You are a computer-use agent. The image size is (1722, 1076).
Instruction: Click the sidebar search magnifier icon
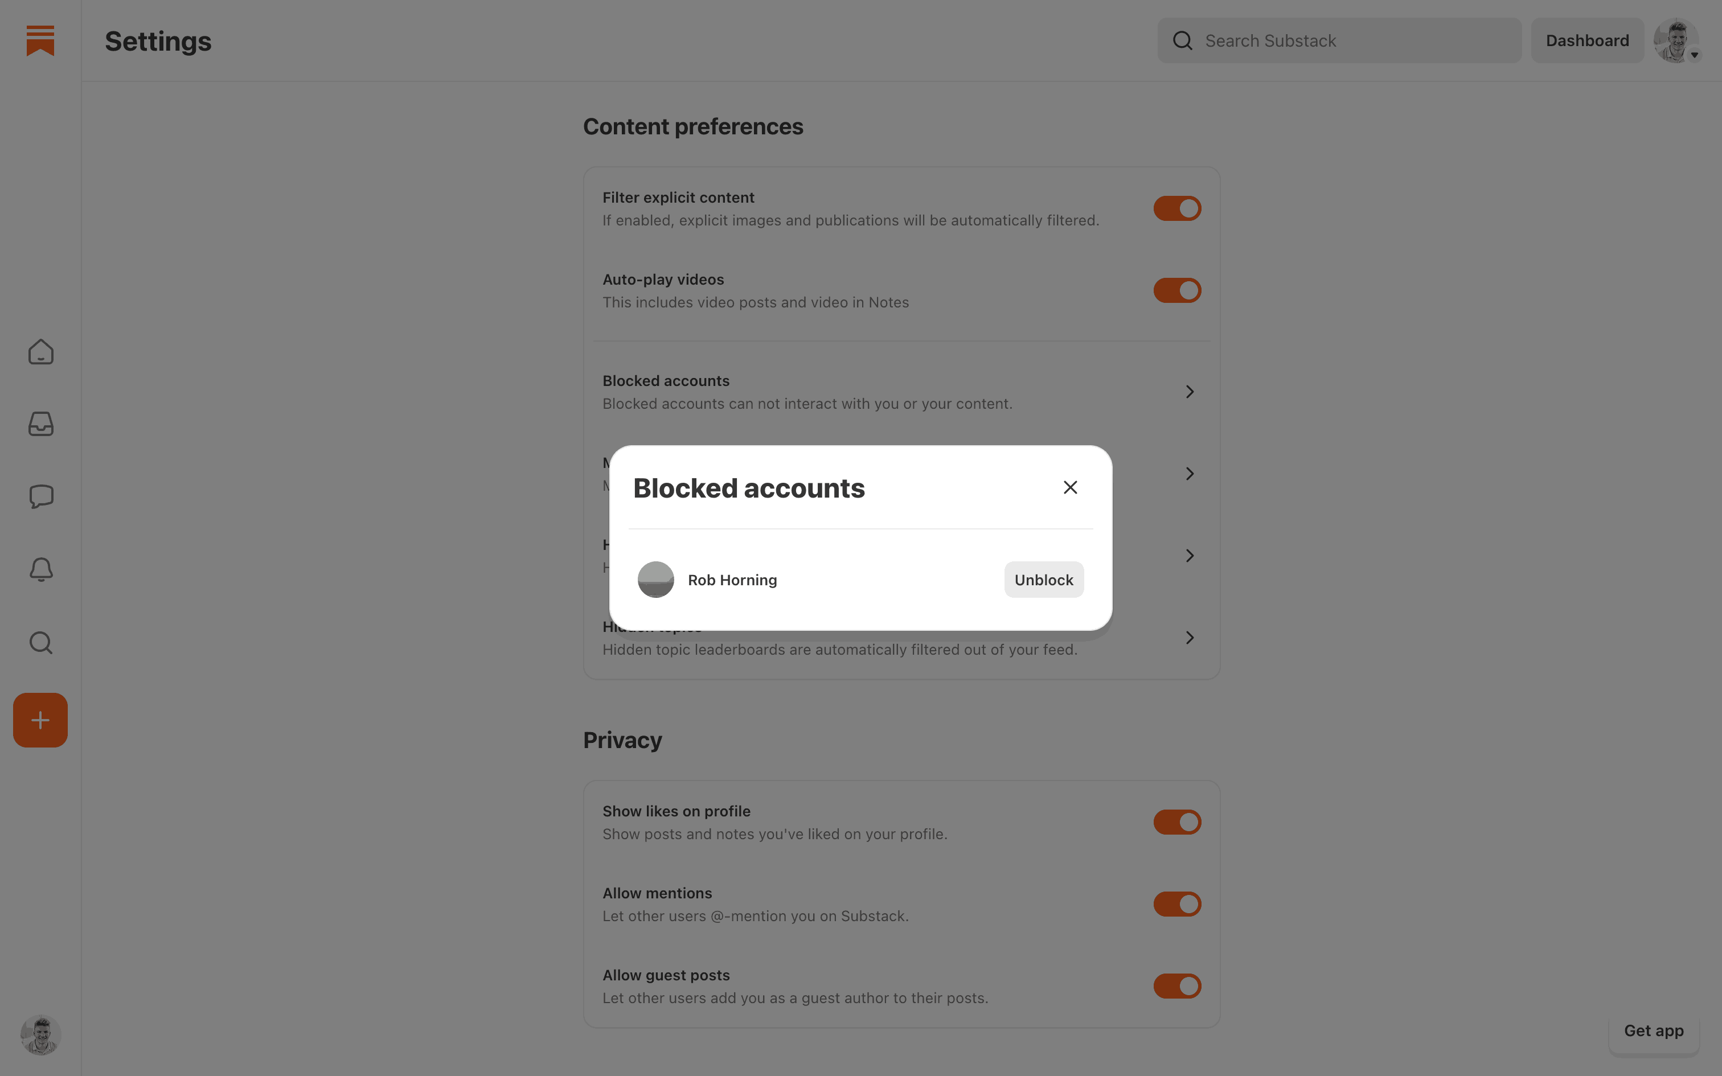[40, 643]
